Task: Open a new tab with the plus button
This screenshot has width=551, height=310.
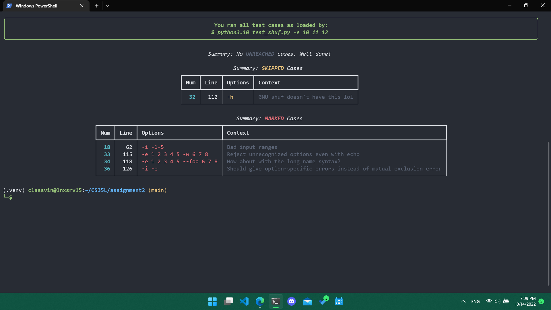Action: pos(97,6)
